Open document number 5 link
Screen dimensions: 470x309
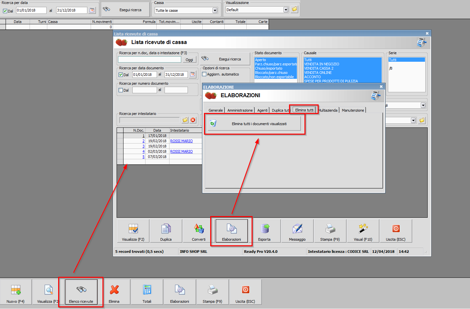pyautogui.click(x=143, y=157)
